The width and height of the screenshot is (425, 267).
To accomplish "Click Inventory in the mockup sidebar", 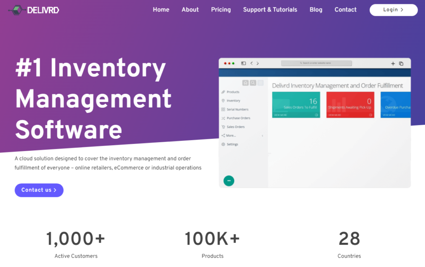I will click(x=231, y=101).
